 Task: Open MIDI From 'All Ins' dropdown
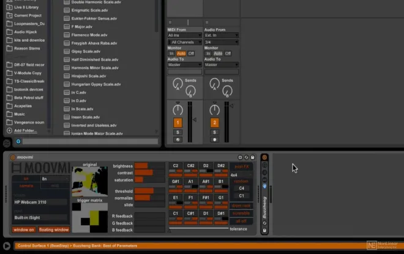[x=184, y=35]
